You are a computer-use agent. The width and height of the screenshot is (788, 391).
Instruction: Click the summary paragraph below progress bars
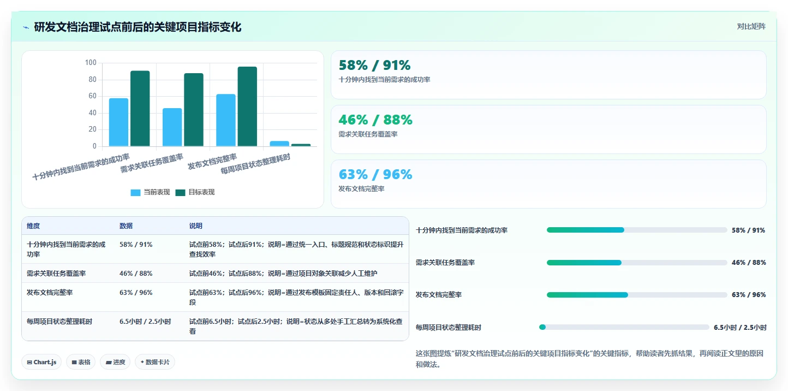pos(589,359)
